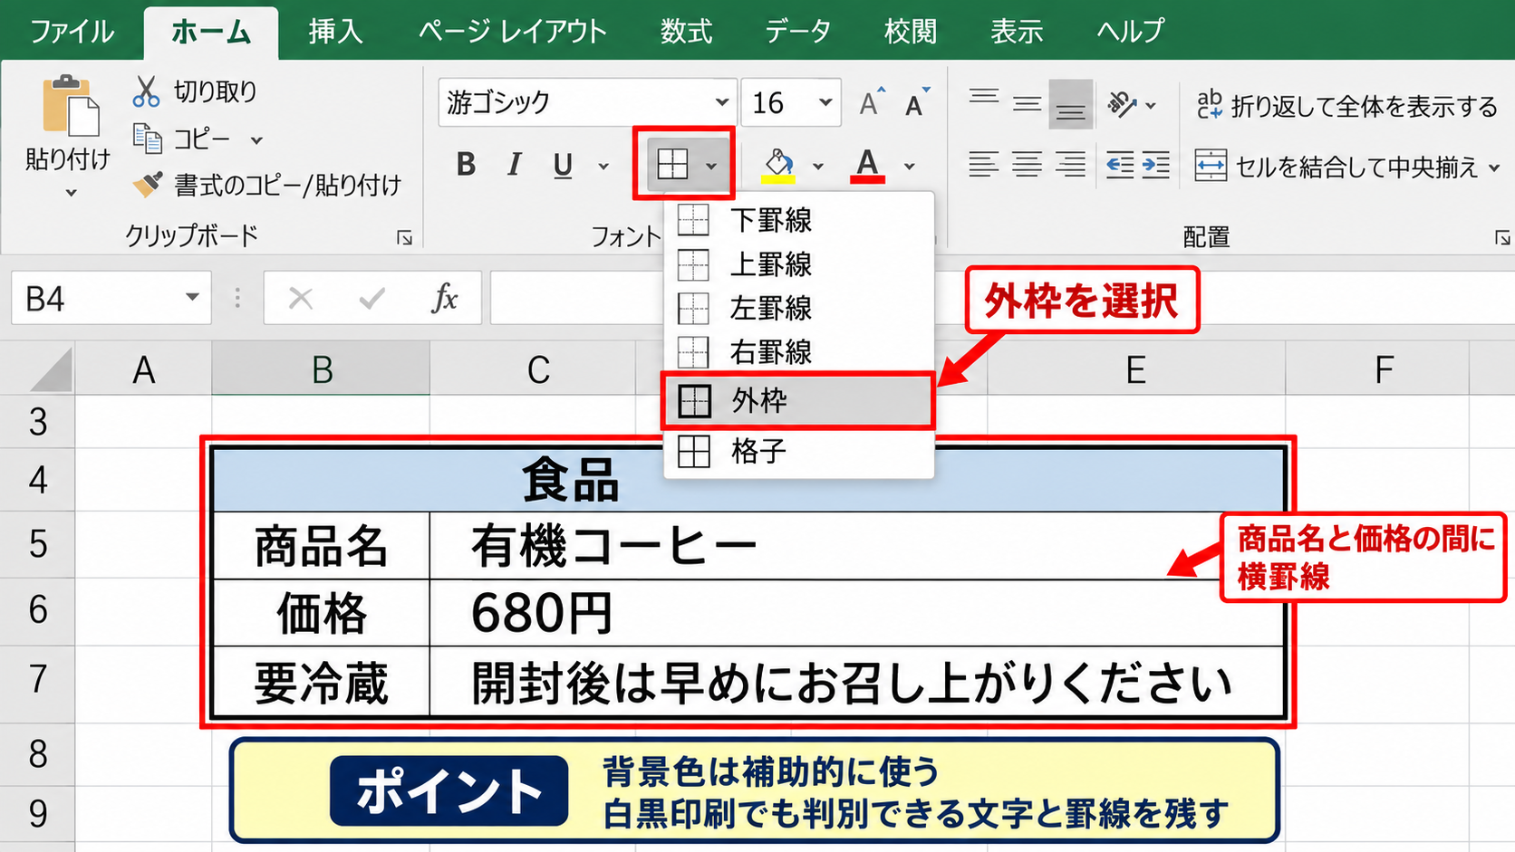This screenshot has height=852, width=1515.
Task: Open the font size 16 dropdown
Action: point(825,102)
